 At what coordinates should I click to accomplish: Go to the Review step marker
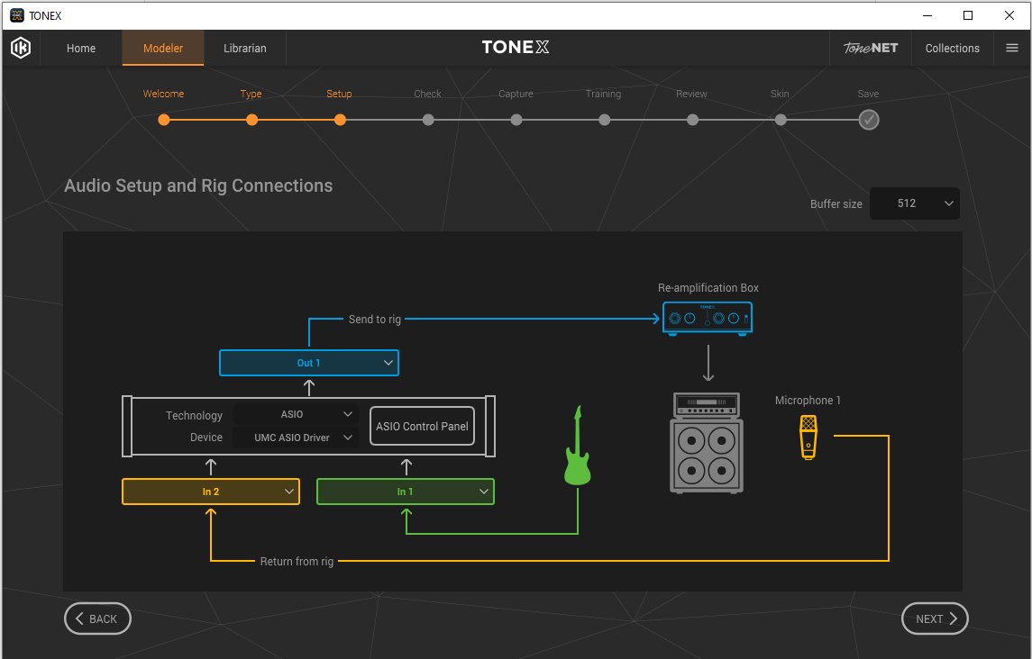(x=692, y=120)
